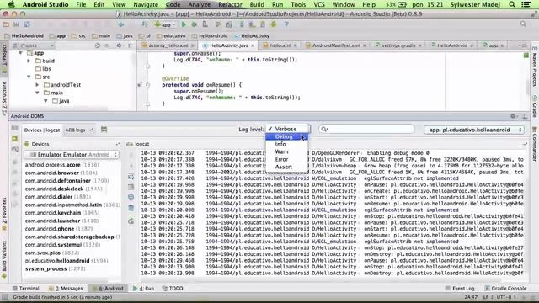Image resolution: width=539 pixels, height=303 pixels.
Task: Collapse the app folder in the tree
Action: pyautogui.click(x=20, y=53)
